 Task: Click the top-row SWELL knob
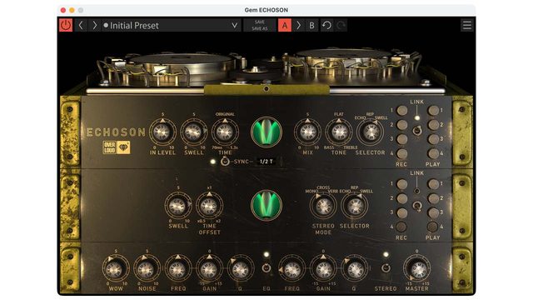tap(193, 132)
